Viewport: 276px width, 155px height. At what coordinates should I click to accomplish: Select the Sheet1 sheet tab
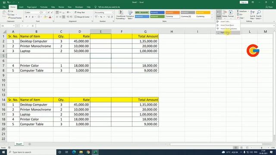(x=19, y=144)
